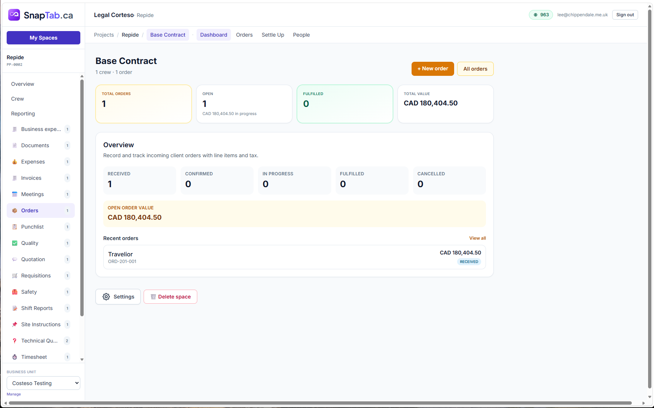Open Crew in the sidebar
654x408 pixels.
pyautogui.click(x=17, y=99)
